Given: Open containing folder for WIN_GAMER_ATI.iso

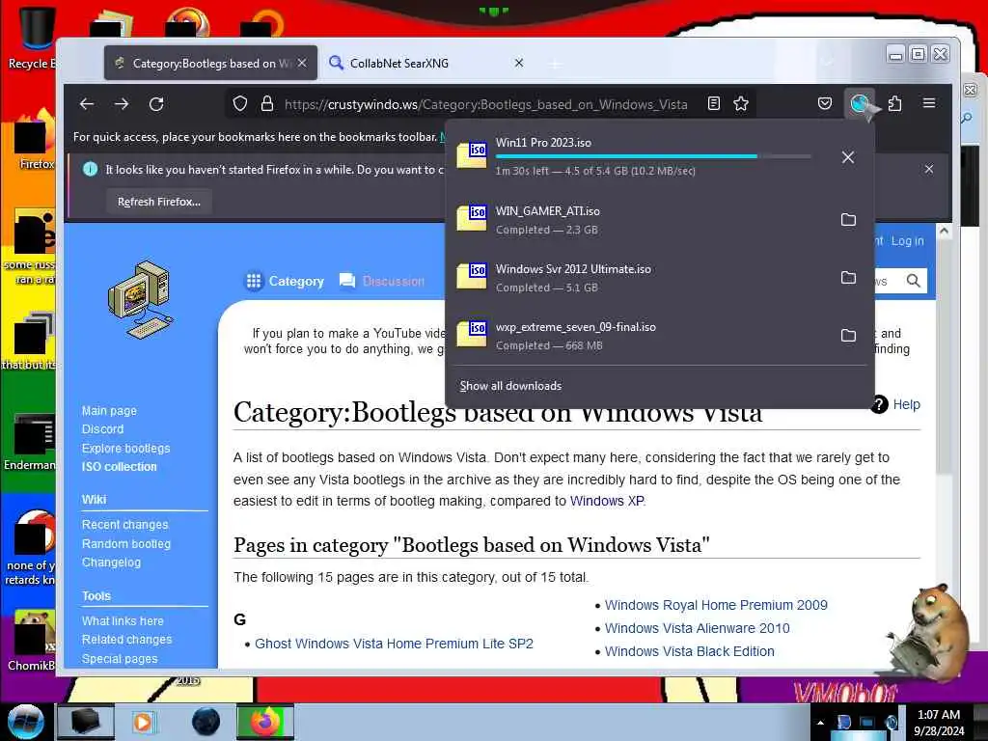Looking at the screenshot, I should pyautogui.click(x=849, y=220).
